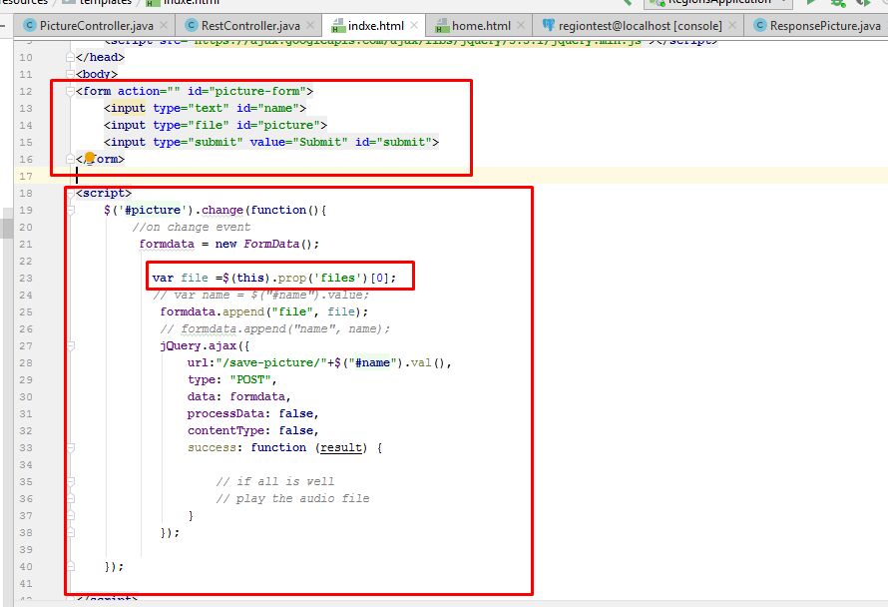Select the indxe.html editor tab
Screen dimensions: 888x607
375,26
